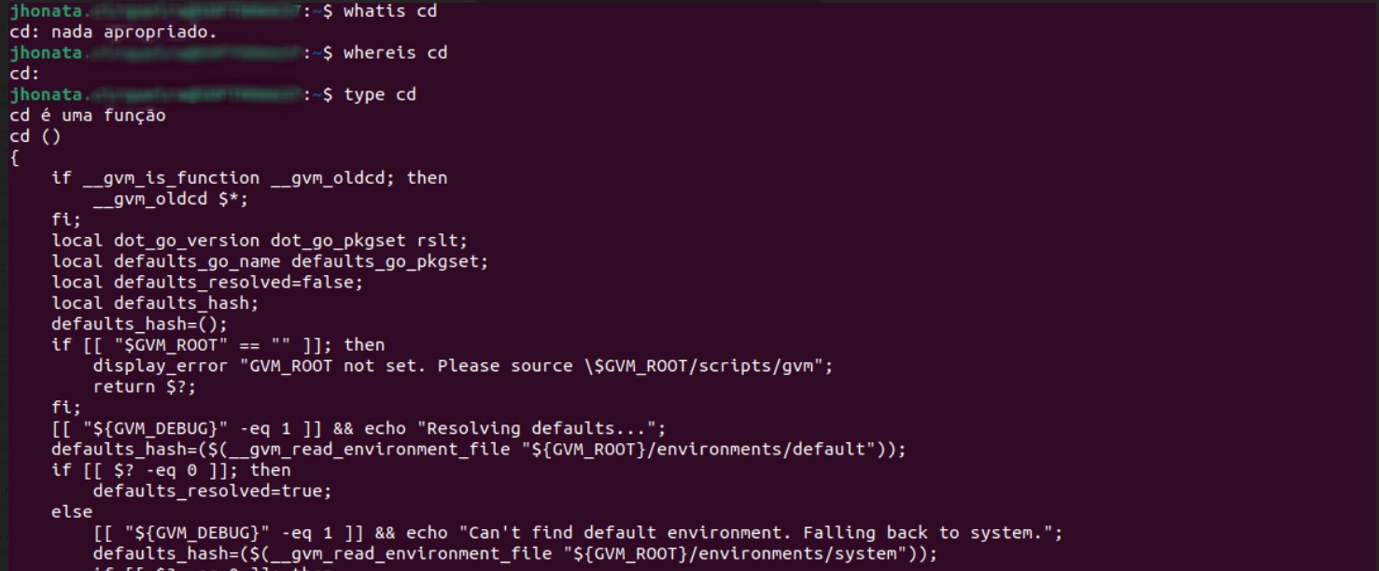Click the 'defaults_hash=();' assignment line
Image resolution: width=1379 pixels, height=571 pixels.
(x=139, y=324)
